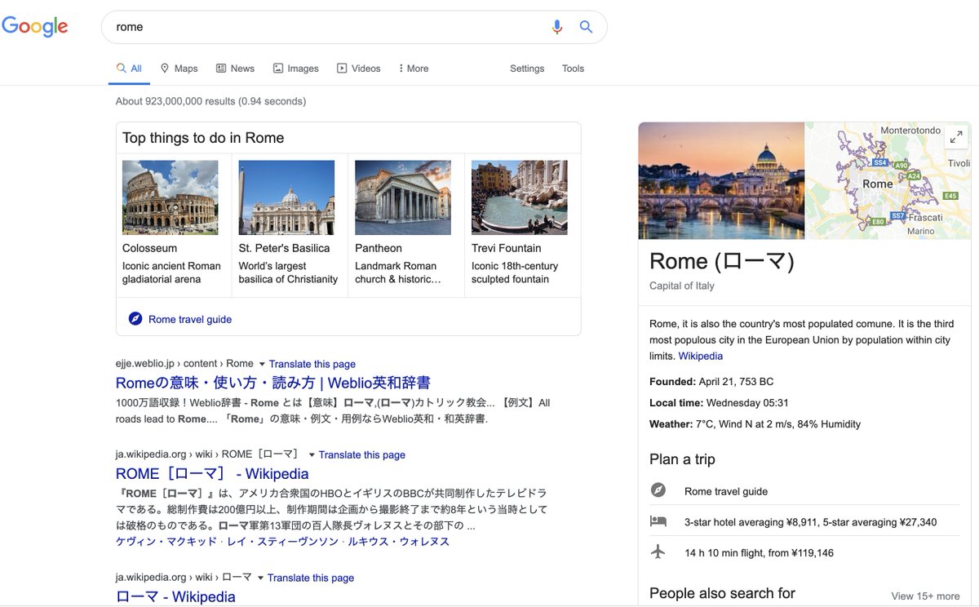This screenshot has width=979, height=607.
Task: Open the Tools menu
Action: pyautogui.click(x=573, y=69)
